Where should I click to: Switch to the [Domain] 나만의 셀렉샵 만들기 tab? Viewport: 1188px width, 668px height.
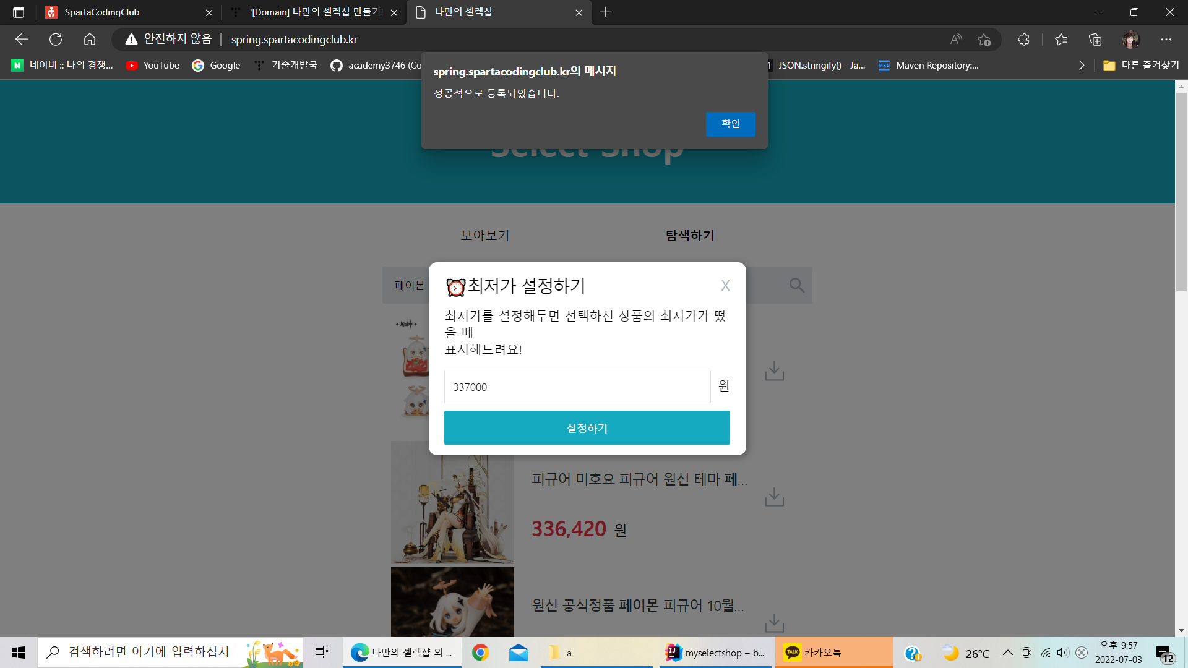pos(314,12)
